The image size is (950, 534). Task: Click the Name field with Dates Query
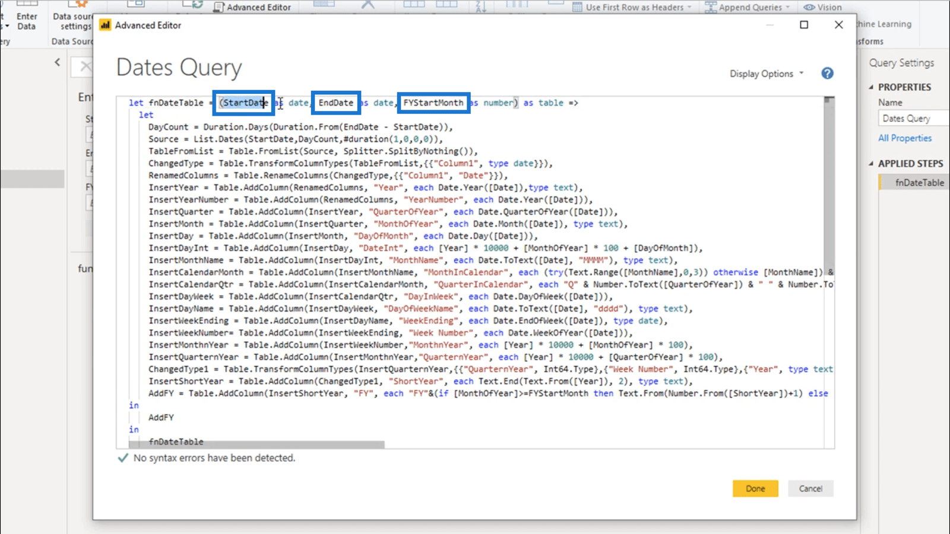click(914, 118)
